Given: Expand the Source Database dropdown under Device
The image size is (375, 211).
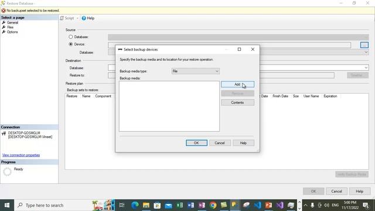Looking at the screenshot, I should pyautogui.click(x=366, y=52).
